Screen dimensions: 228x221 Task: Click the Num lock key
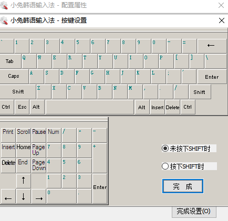click(54, 135)
